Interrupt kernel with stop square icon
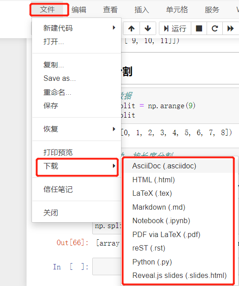The image size is (239, 286). [199, 28]
